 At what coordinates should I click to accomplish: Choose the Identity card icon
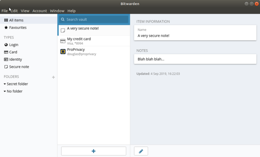[6, 59]
